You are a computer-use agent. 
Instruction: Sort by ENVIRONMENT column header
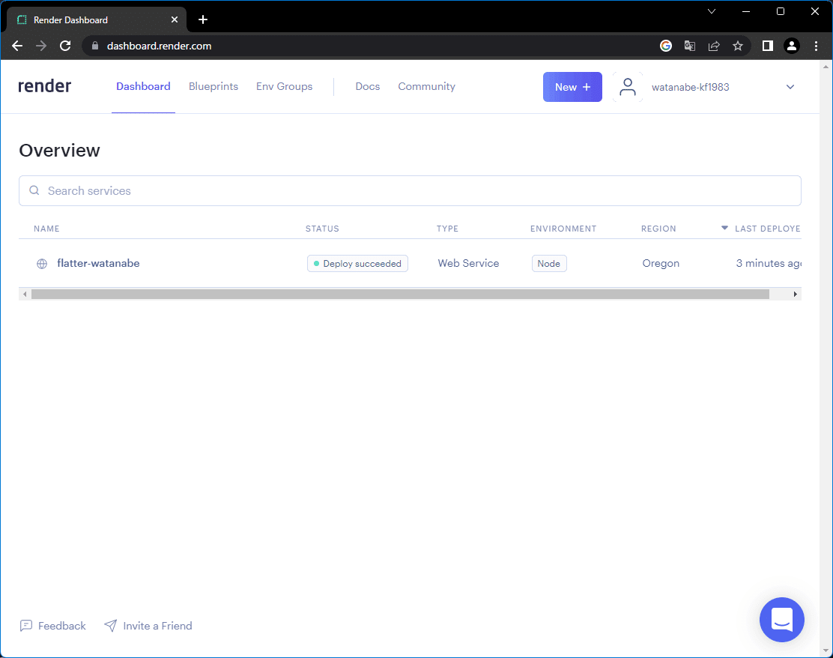point(563,229)
